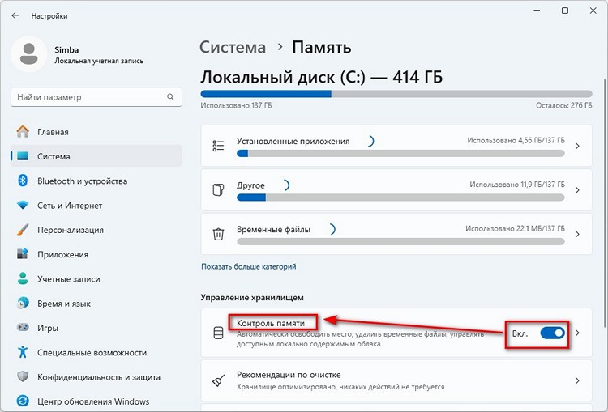The width and height of the screenshot is (608, 412).
Task: Click the Контроль памяти title
Action: (271, 323)
